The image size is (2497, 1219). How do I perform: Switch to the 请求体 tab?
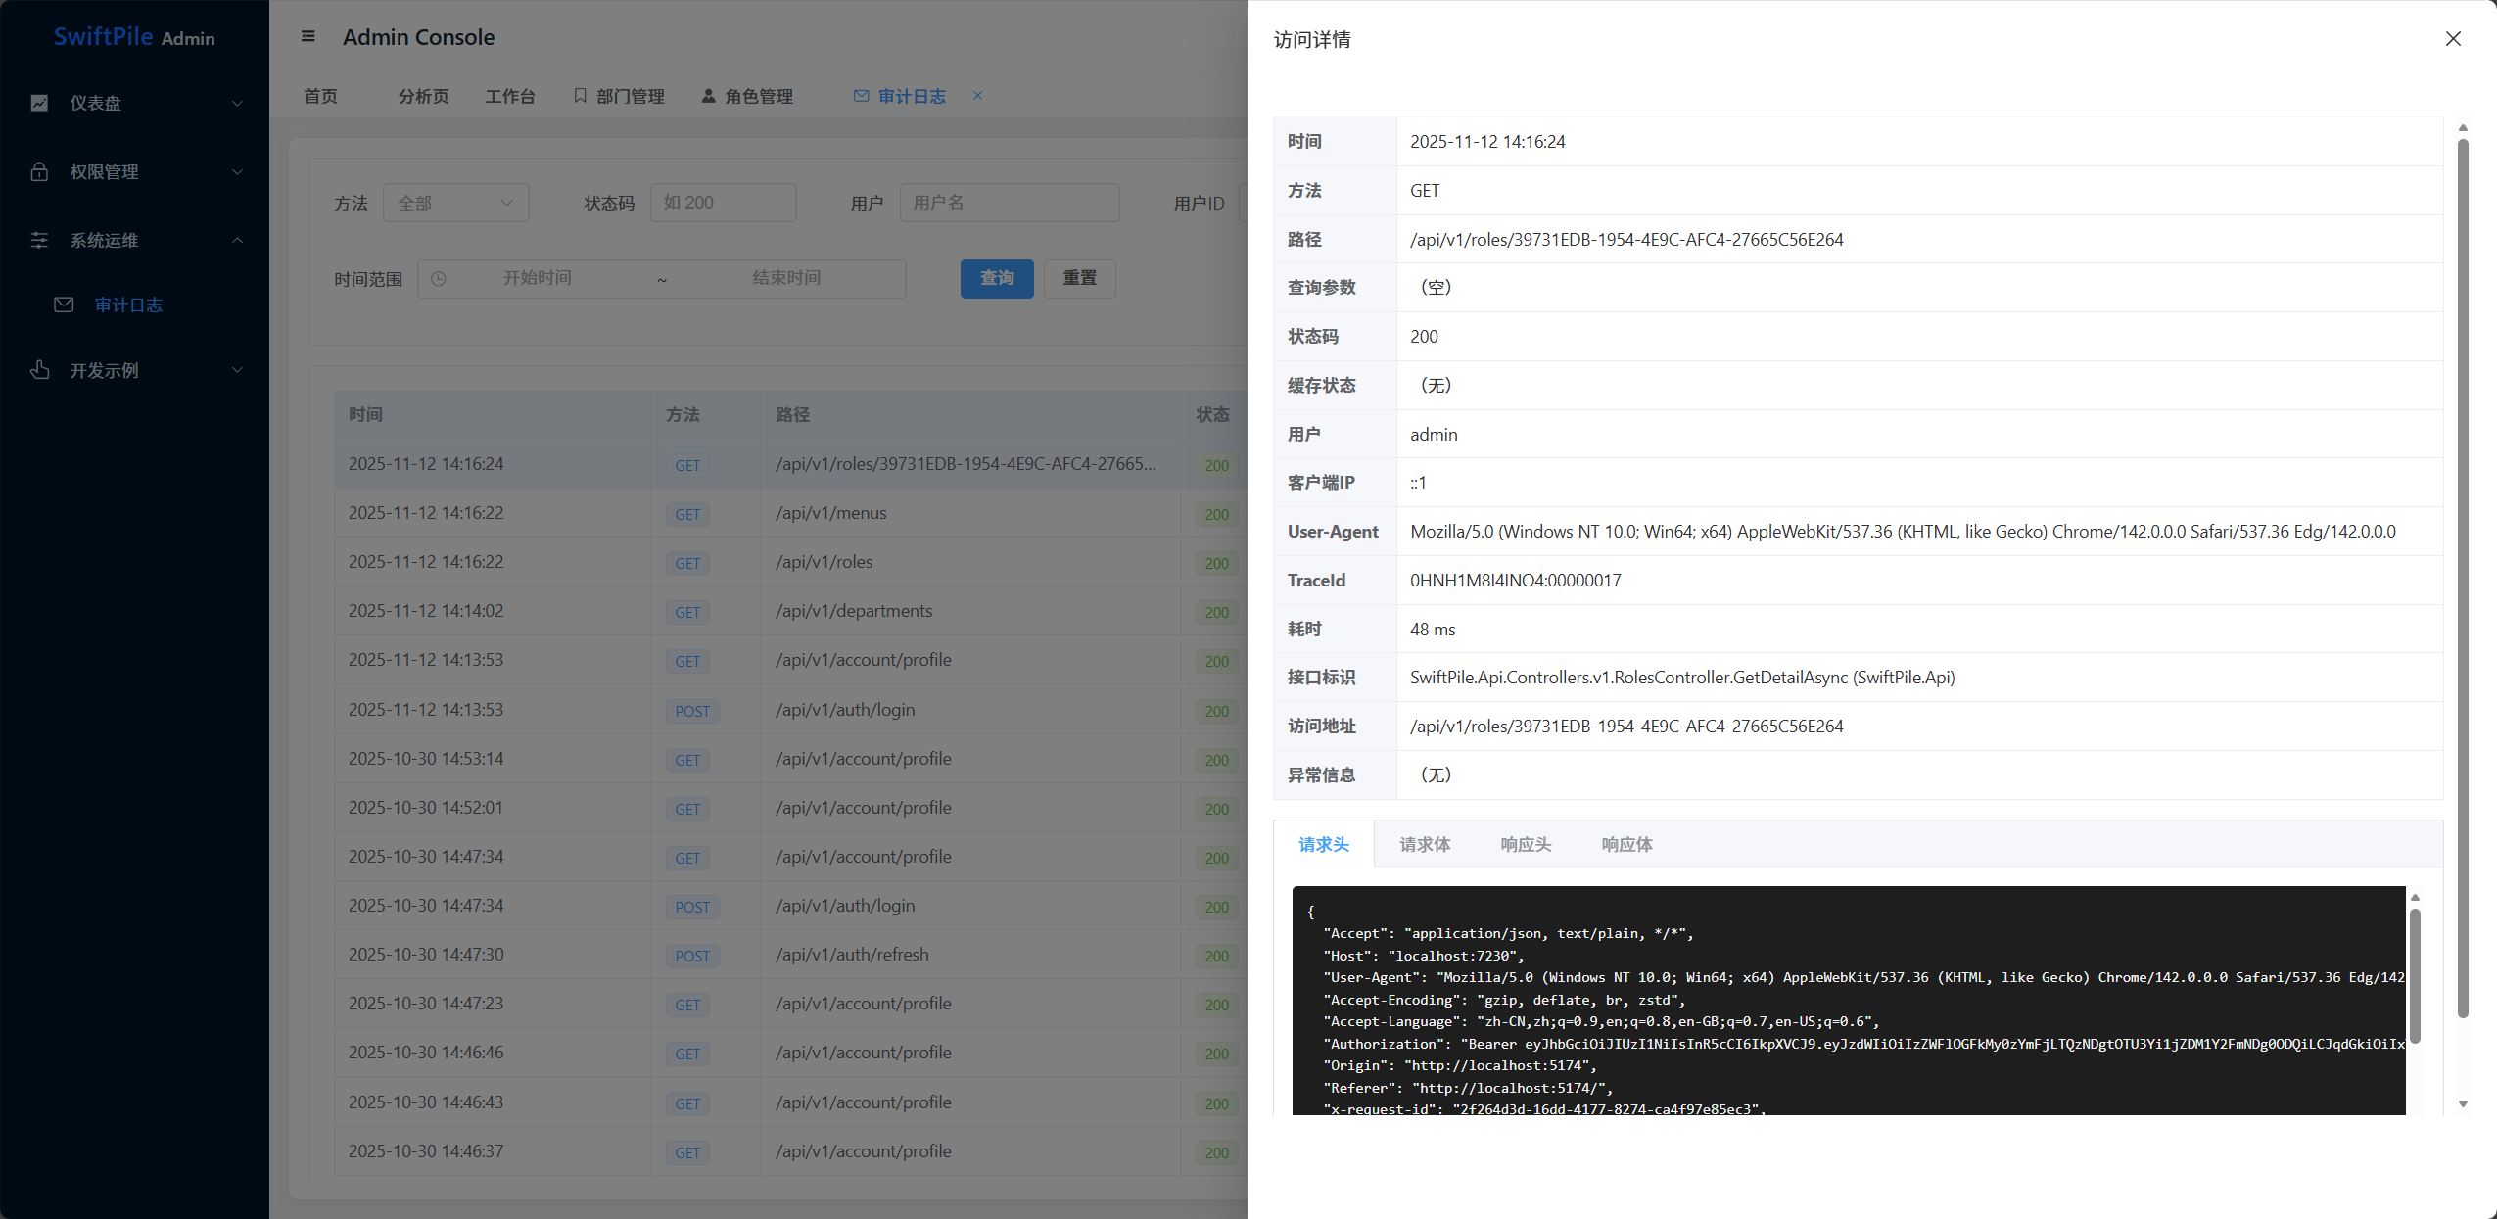click(x=1425, y=844)
